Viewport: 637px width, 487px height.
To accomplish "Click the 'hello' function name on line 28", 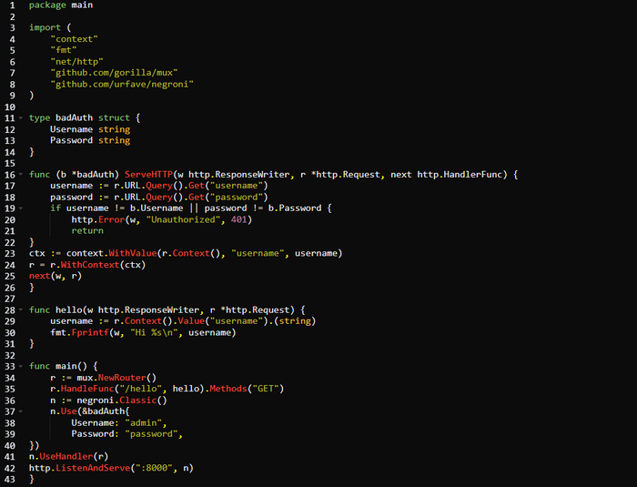I will click(69, 310).
